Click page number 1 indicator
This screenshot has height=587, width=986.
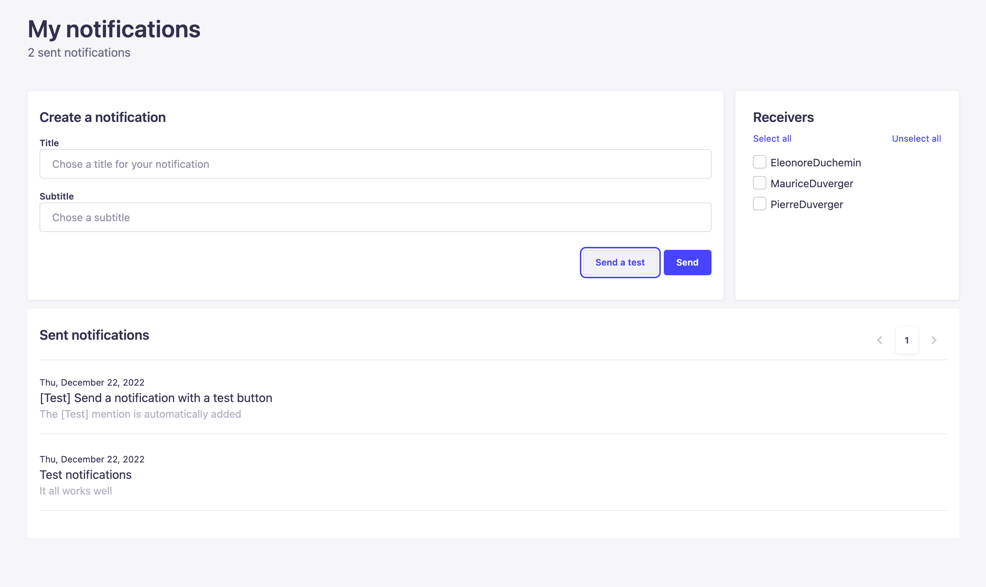coord(906,340)
